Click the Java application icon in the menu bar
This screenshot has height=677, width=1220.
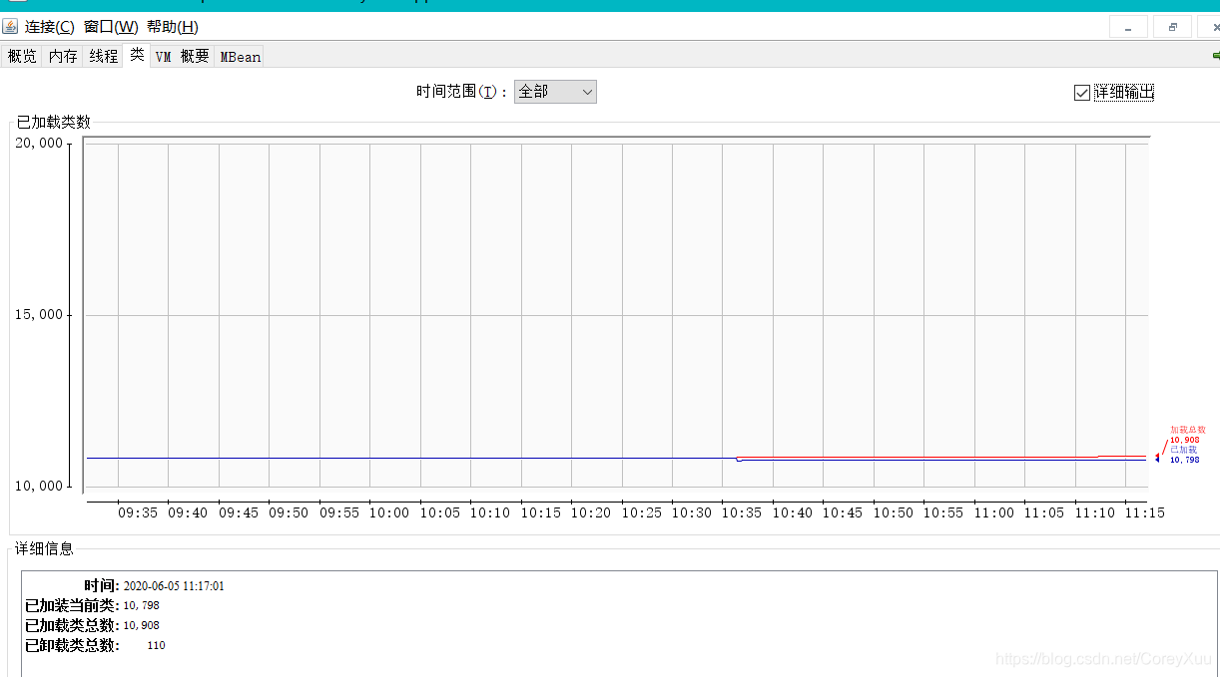[x=10, y=26]
